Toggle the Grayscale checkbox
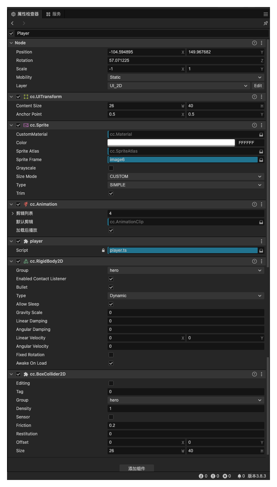Screen dimensions: 277x487 [111, 168]
